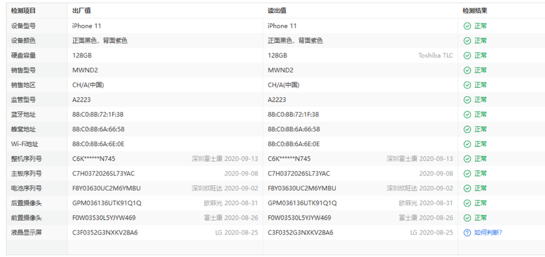Viewport: 545px width, 257px height.
Task: Click 欧菲光 2020-08-31 in 读出值 column
Action: pos(426,203)
